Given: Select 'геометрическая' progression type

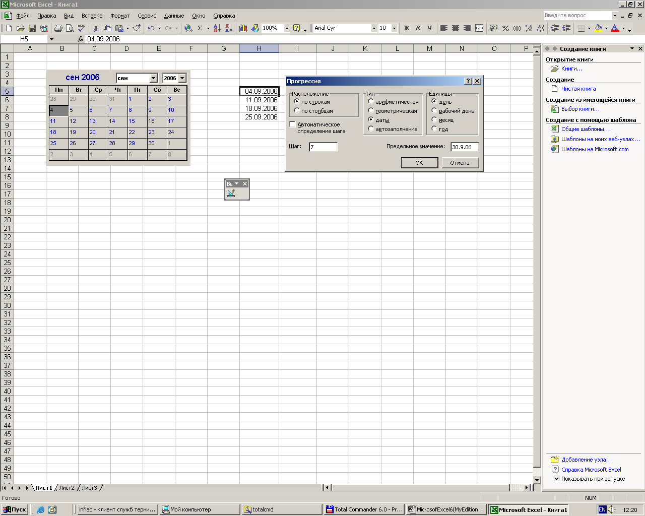Looking at the screenshot, I should tap(371, 110).
